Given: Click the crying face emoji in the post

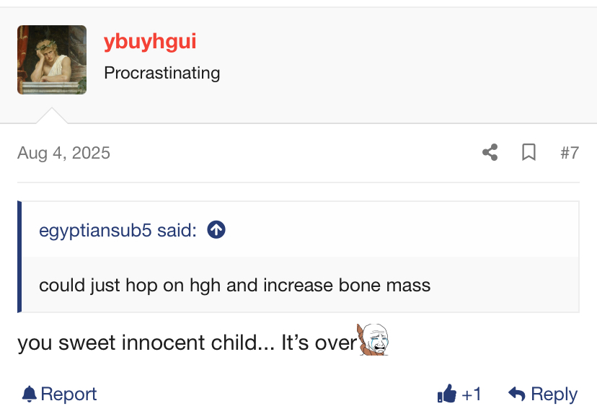Looking at the screenshot, I should (x=373, y=339).
